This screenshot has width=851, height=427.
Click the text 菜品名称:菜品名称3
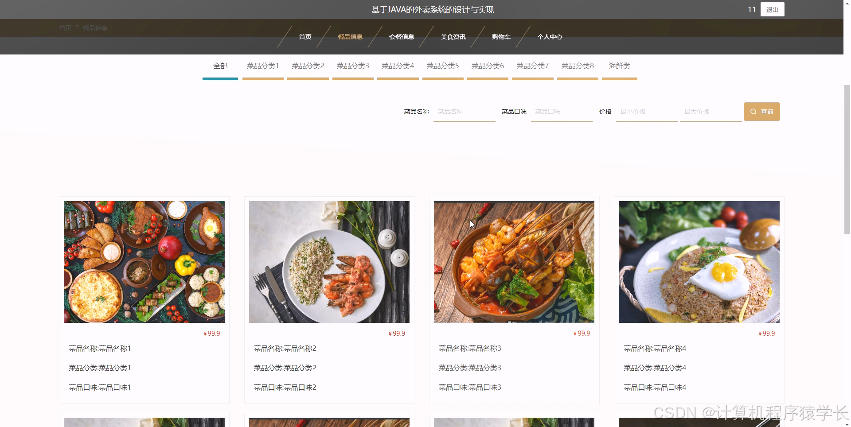pos(470,349)
